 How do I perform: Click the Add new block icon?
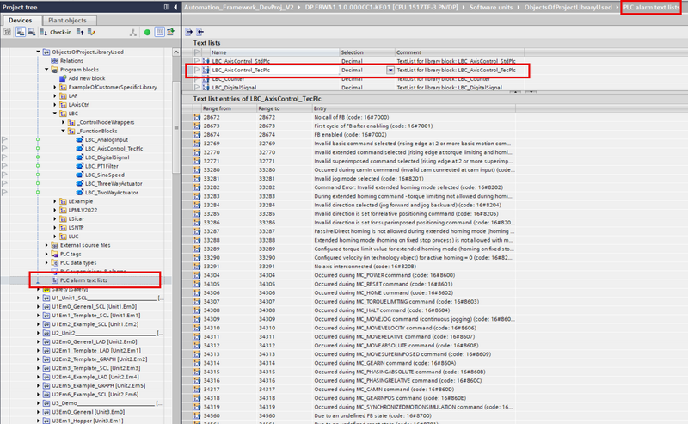[63, 78]
